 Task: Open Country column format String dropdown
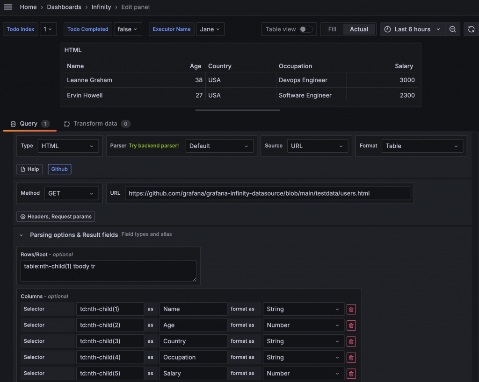pyautogui.click(x=303, y=341)
